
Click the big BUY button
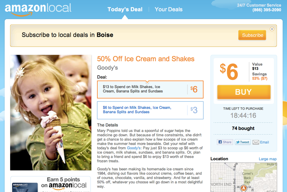pyautogui.click(x=243, y=92)
